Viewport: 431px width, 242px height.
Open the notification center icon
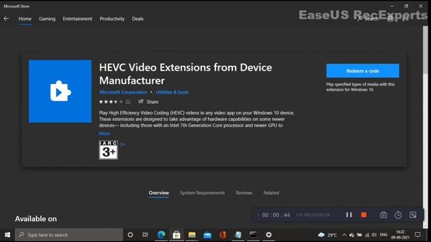click(418, 235)
